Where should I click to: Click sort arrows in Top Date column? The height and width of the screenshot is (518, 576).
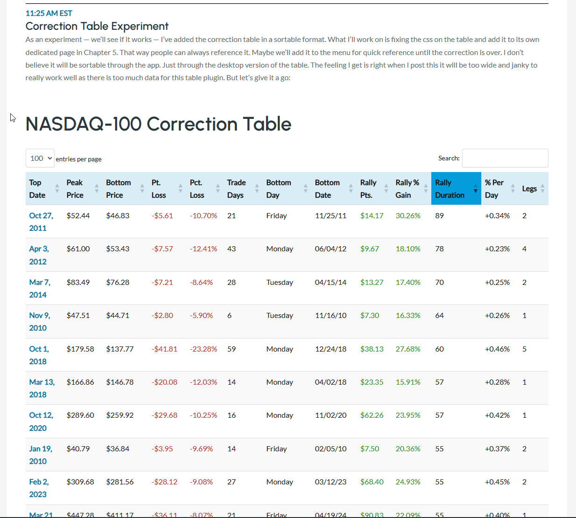coord(57,189)
